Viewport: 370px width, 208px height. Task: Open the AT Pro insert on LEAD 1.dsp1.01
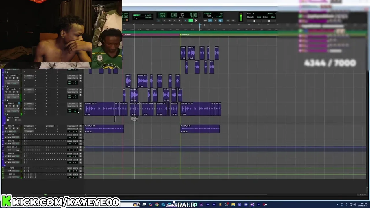[29, 75]
